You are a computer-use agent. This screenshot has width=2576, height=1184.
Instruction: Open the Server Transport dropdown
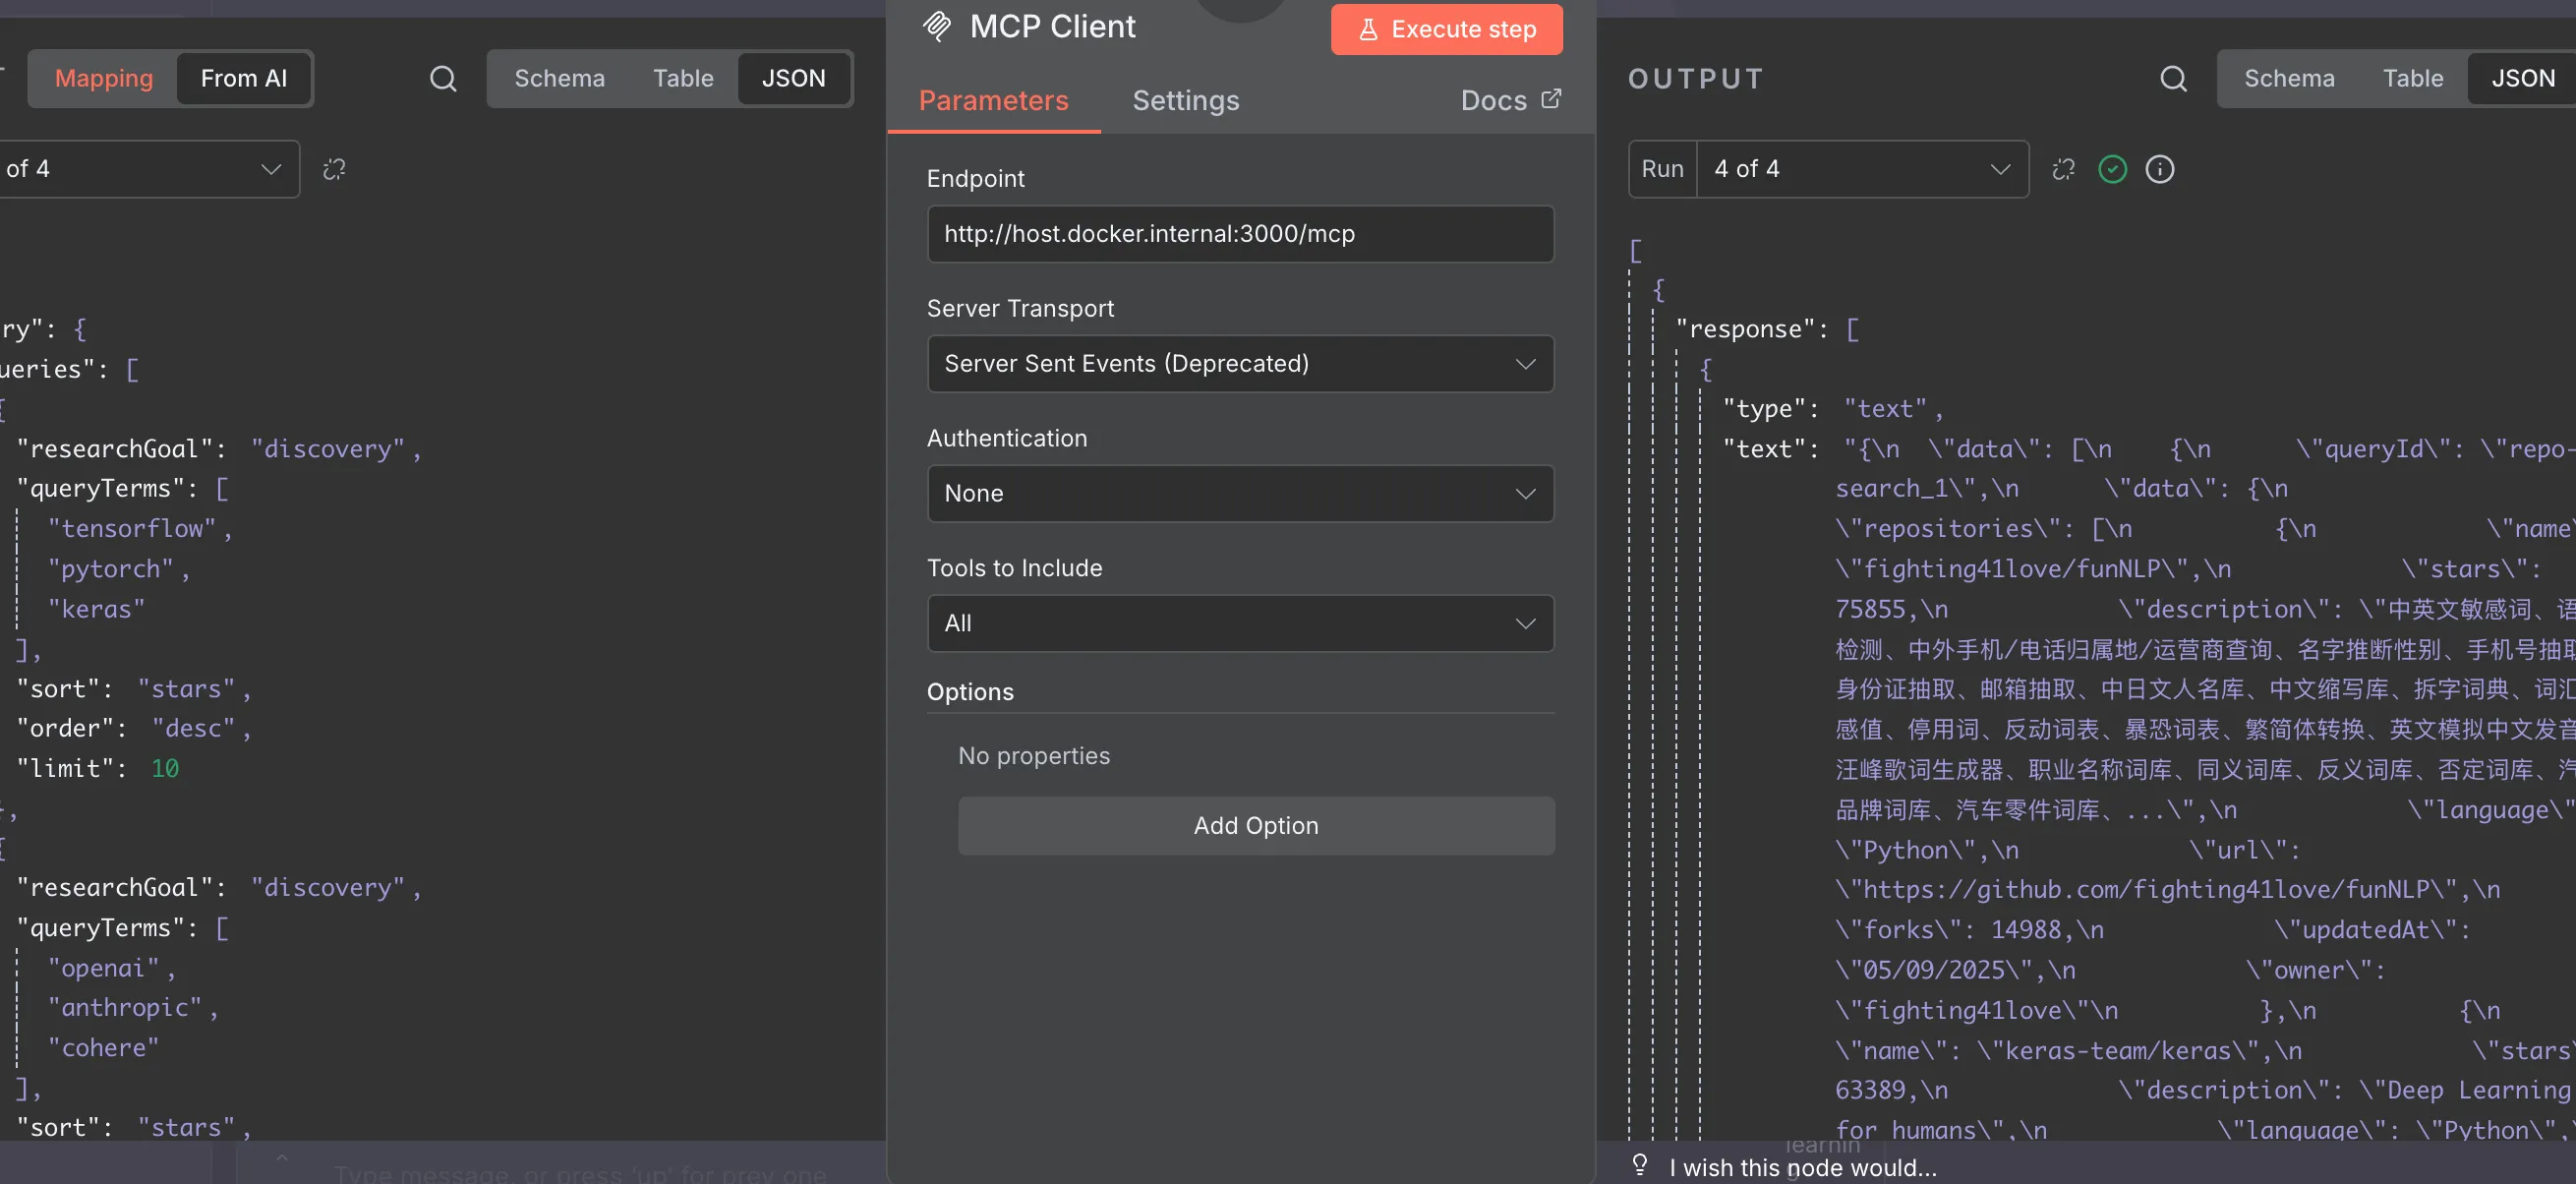tap(1240, 363)
